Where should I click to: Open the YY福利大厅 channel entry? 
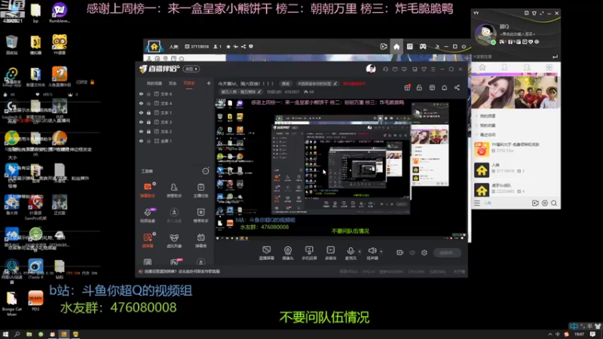(516, 148)
